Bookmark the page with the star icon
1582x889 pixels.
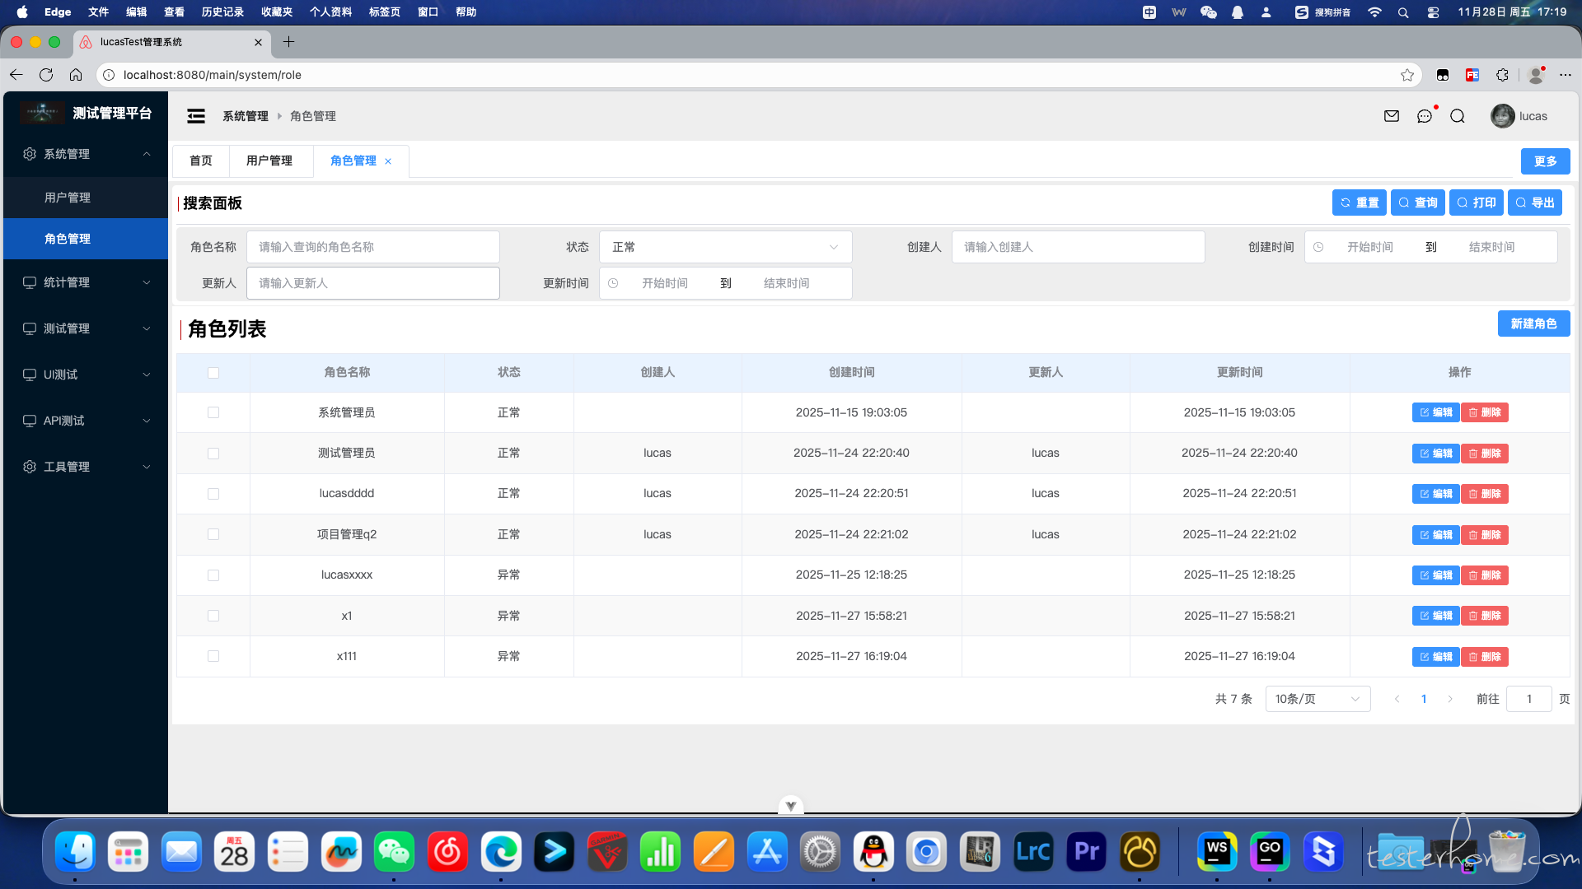[x=1407, y=75]
